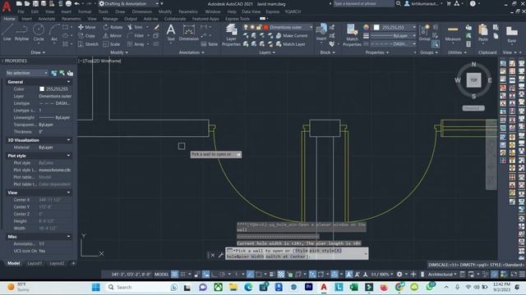Toggle snap mode in status bar
Image resolution: width=526 pixels, height=295 pixels.
[183, 275]
